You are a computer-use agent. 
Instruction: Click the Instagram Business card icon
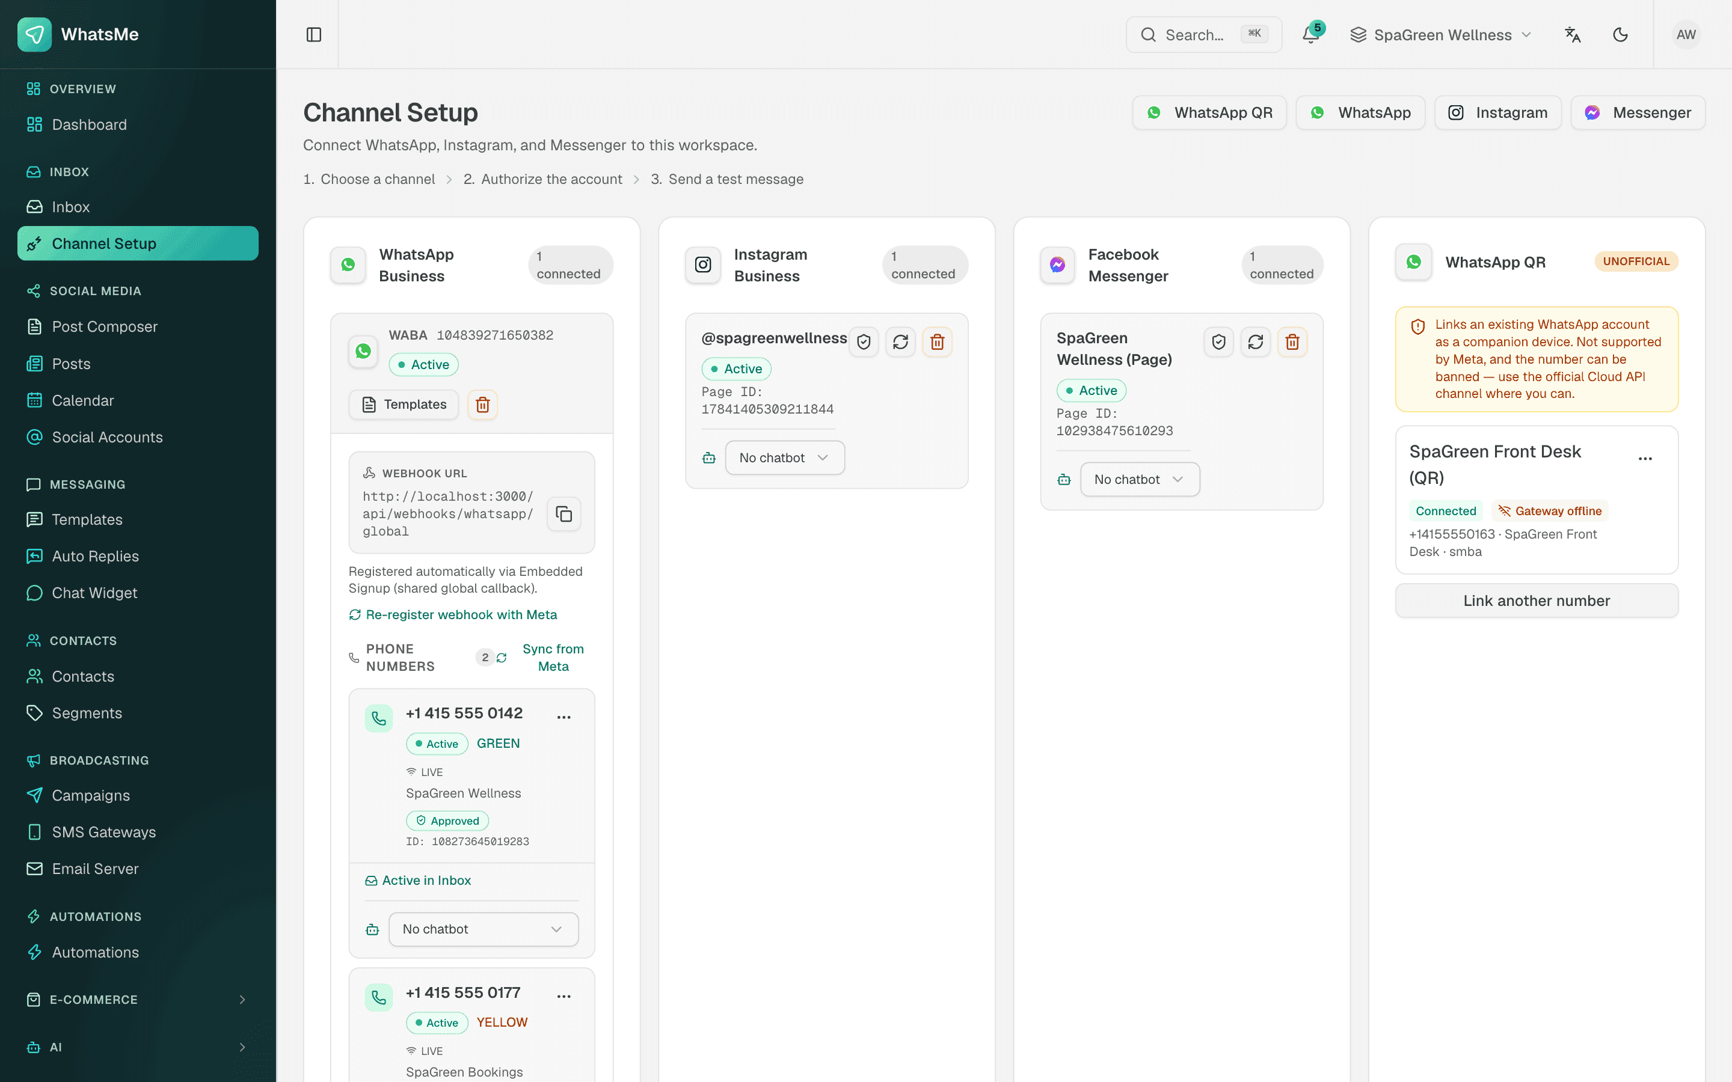click(x=703, y=264)
